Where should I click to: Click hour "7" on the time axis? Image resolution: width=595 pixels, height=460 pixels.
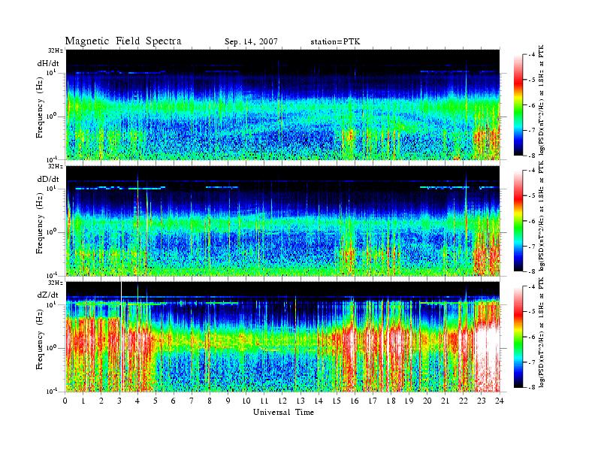192,401
